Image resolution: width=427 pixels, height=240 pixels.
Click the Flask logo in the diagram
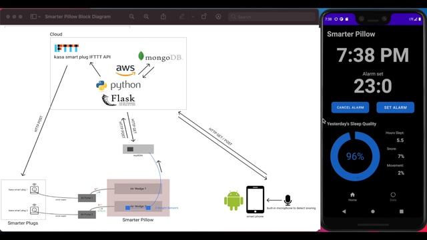pyautogui.click(x=119, y=100)
